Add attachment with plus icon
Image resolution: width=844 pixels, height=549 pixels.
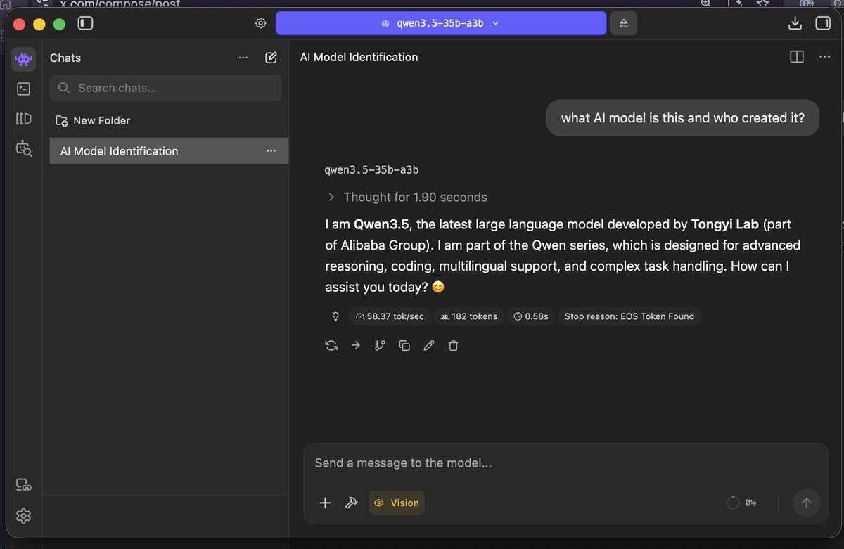pyautogui.click(x=325, y=503)
